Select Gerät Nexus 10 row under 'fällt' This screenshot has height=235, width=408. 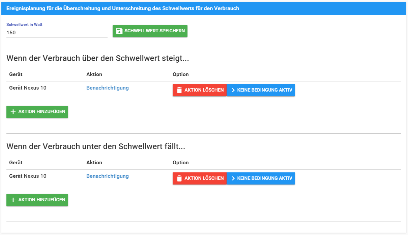pyautogui.click(x=28, y=176)
